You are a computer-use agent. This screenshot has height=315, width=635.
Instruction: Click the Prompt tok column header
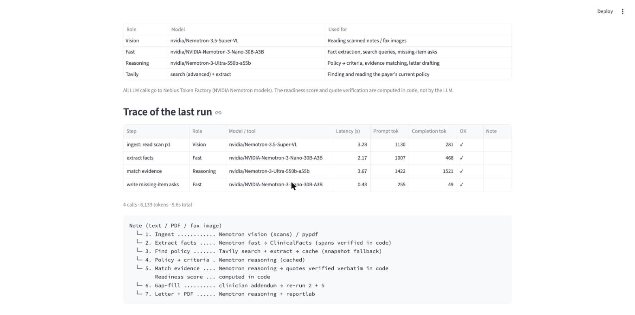coord(390,131)
